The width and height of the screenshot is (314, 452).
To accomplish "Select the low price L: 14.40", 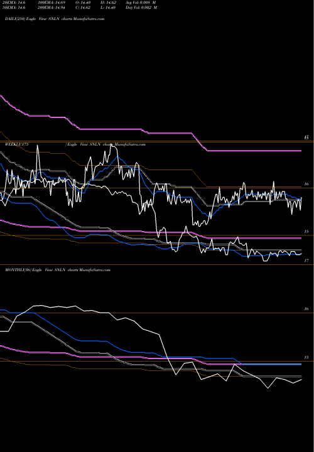I will click(x=108, y=8).
